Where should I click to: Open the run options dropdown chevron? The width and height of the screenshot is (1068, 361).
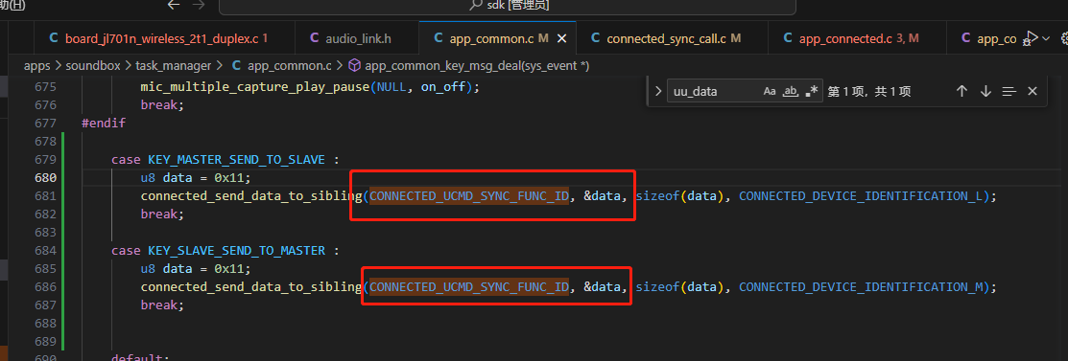tap(1047, 38)
